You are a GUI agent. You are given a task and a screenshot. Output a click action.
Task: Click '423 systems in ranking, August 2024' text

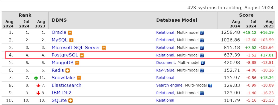tap(230, 8)
